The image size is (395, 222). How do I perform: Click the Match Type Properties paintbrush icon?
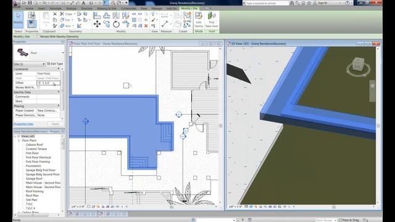pyautogui.click(x=55, y=26)
